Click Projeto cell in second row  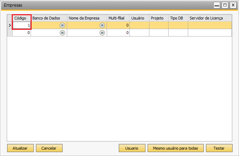click(159, 33)
